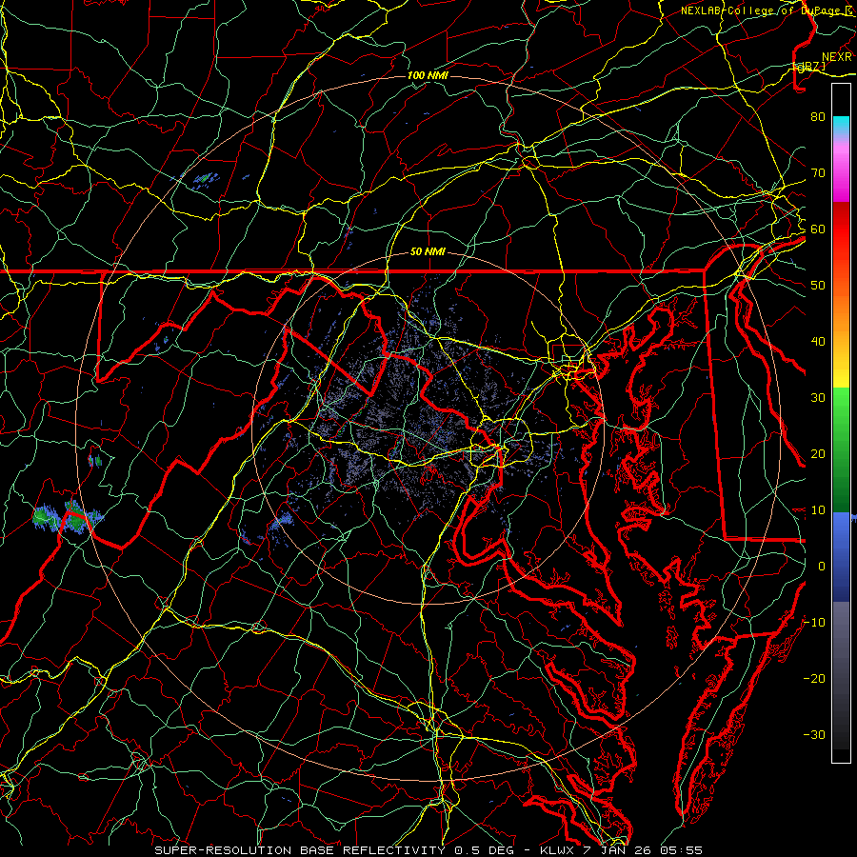Click the KLWX station identifier in the caption
Screen dimensions: 857x857
point(557,850)
